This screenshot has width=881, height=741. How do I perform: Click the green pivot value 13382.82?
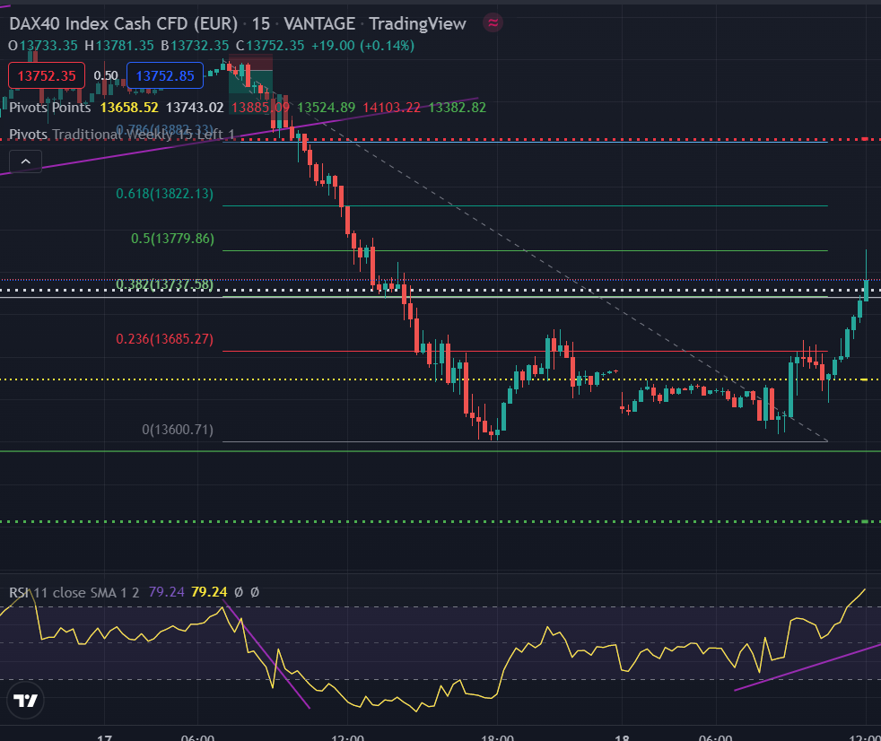click(458, 108)
